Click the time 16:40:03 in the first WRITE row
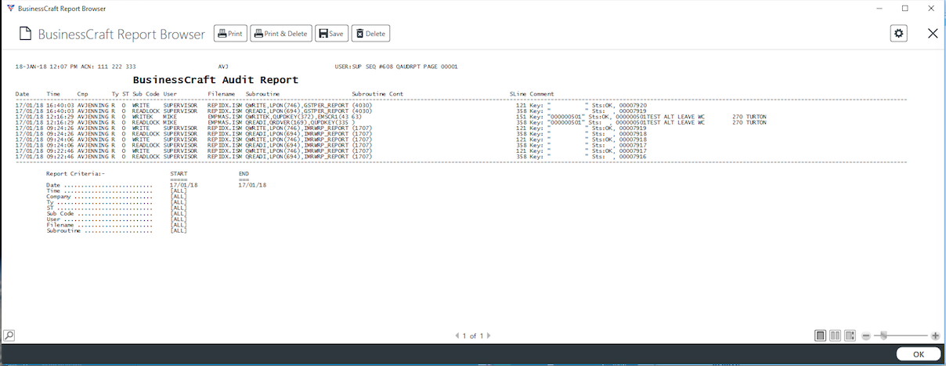This screenshot has height=366, width=946. [x=61, y=105]
